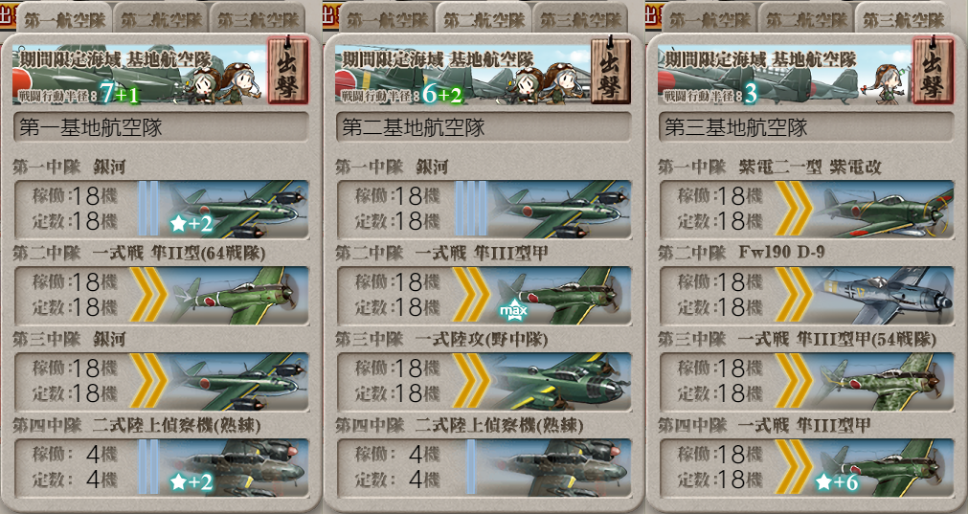This screenshot has height=514, width=968.
Task: Select the 紫電二一型 紫電改 fighter slot
Action: click(x=806, y=209)
